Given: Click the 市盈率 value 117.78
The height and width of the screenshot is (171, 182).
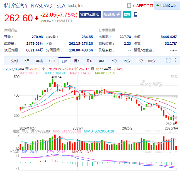Looking at the screenshot, I should pyautogui.click(x=125, y=37).
